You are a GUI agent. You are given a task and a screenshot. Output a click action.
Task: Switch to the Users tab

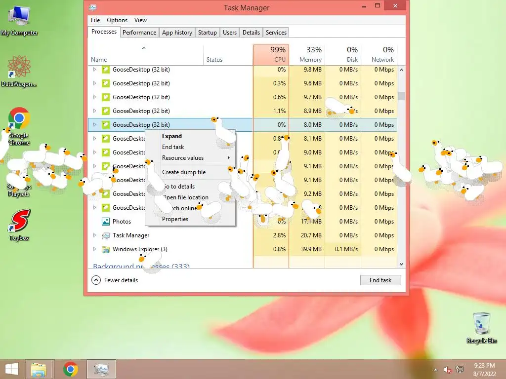[230, 33]
